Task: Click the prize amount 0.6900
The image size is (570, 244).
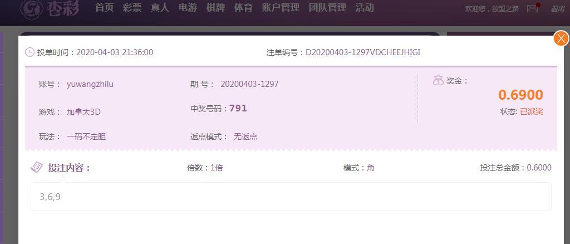Action: point(520,95)
